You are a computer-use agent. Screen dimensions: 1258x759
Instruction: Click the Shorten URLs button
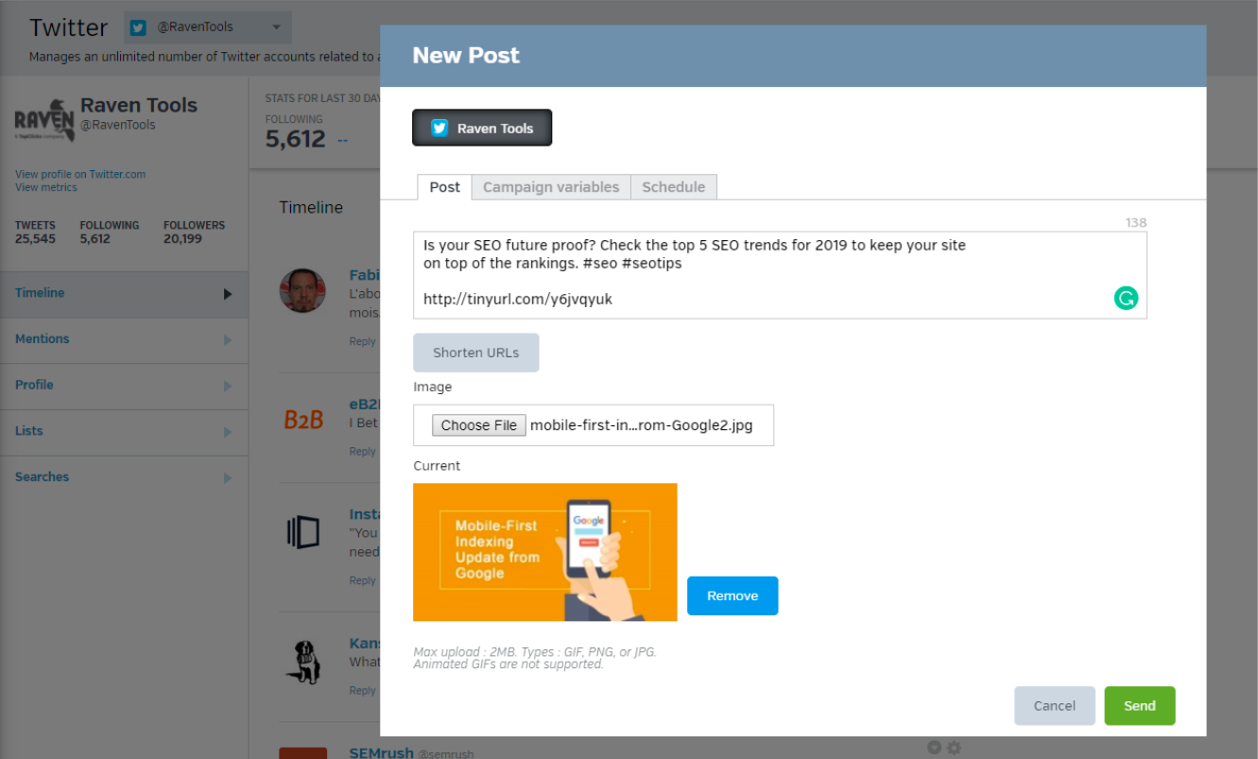476,353
